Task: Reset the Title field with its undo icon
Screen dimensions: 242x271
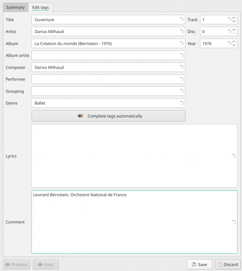Action: tap(182, 19)
